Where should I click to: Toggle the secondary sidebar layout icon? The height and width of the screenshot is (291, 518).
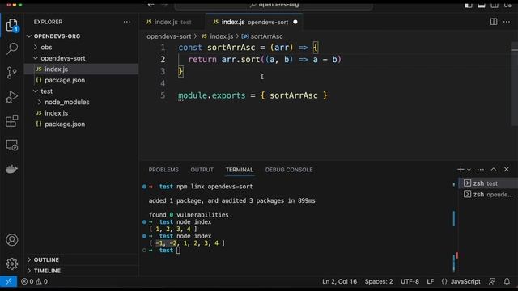pos(495,5)
